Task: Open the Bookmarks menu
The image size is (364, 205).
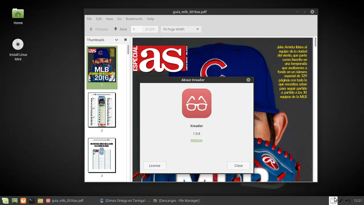Action: coord(134,19)
